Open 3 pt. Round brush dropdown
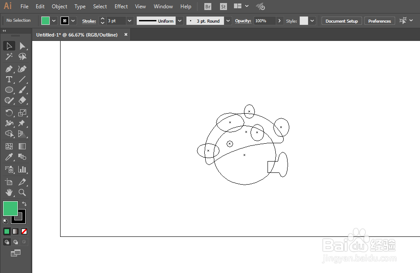 [228, 21]
